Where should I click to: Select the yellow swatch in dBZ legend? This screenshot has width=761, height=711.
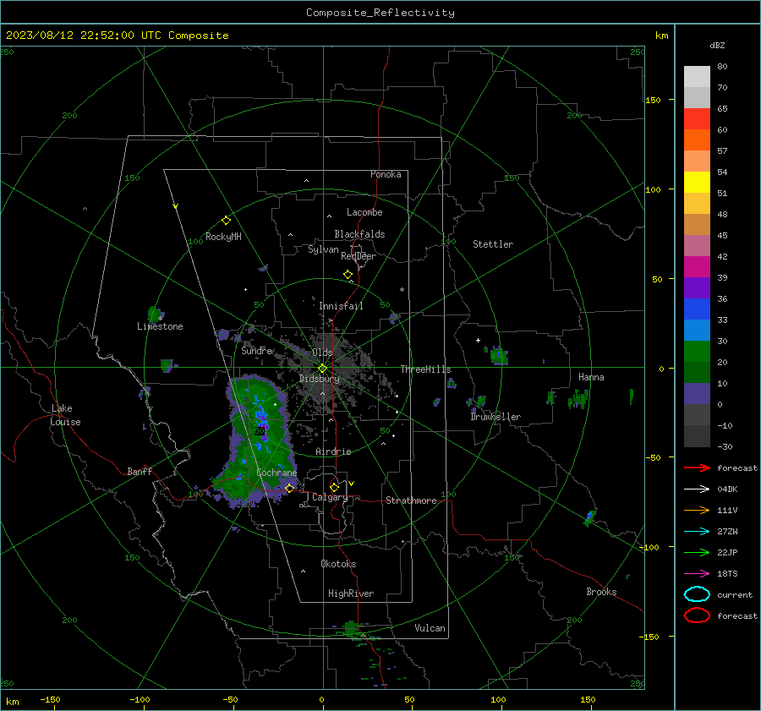tap(697, 182)
